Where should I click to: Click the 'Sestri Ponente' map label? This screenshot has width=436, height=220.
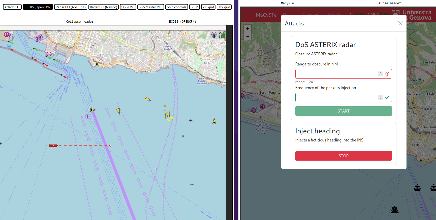[x=270, y=92]
